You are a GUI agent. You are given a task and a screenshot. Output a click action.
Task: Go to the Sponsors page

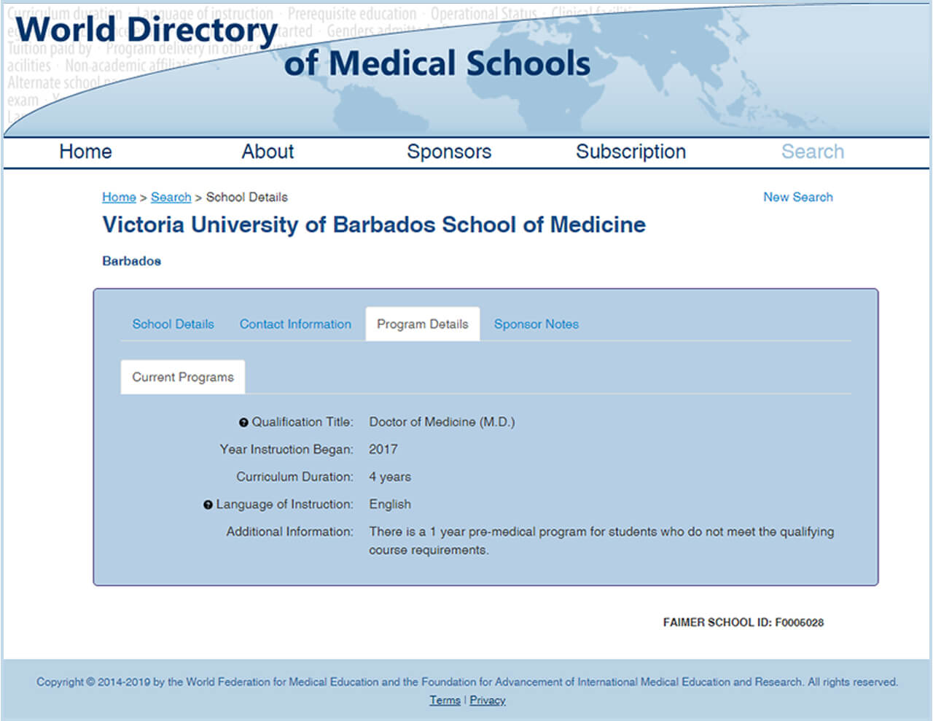[449, 152]
